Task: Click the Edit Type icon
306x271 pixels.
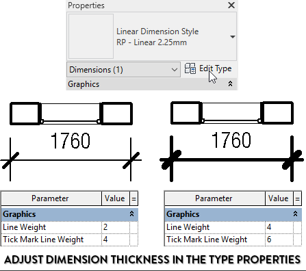Action: click(x=190, y=68)
